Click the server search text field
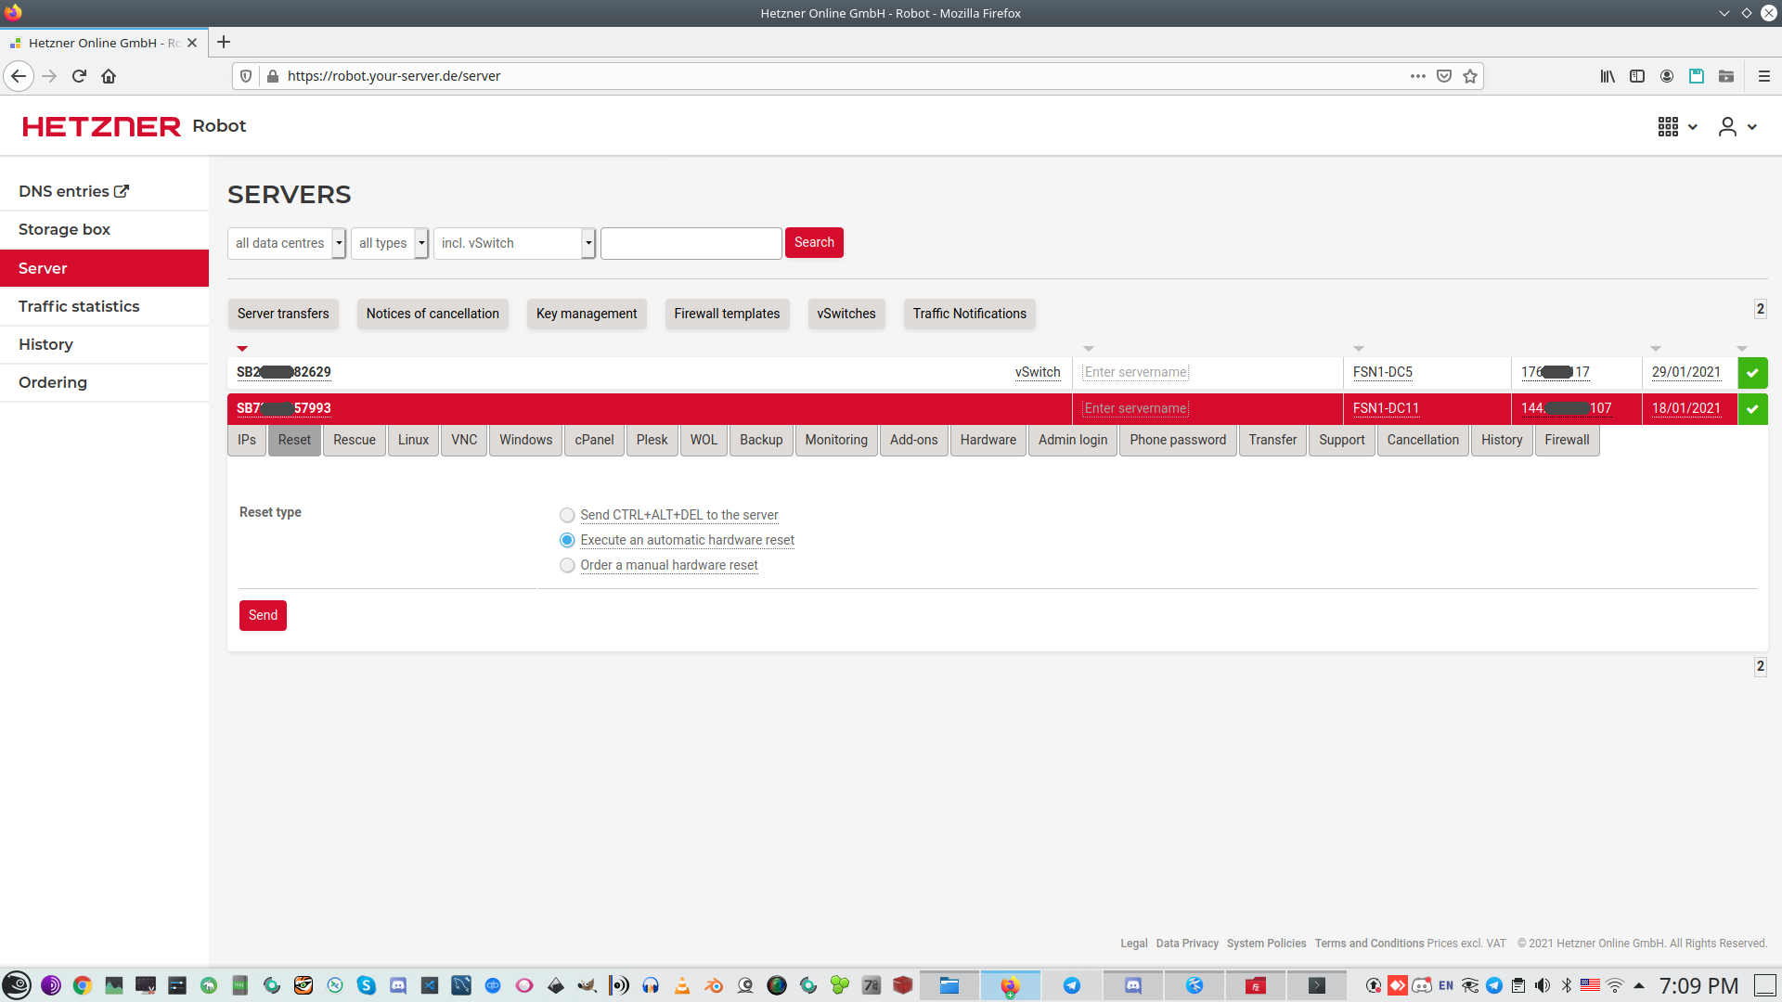Image resolution: width=1782 pixels, height=1002 pixels. (691, 243)
